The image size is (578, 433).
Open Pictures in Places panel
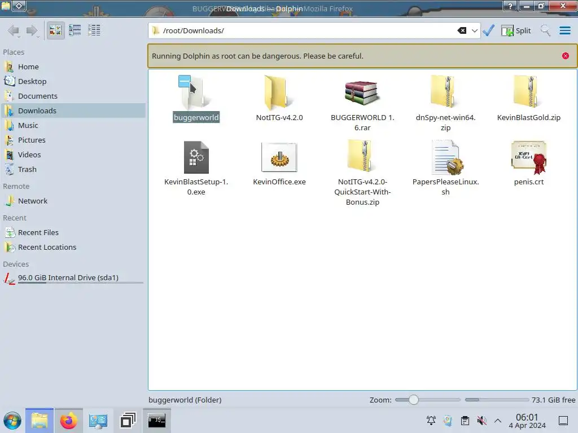pos(73,140)
